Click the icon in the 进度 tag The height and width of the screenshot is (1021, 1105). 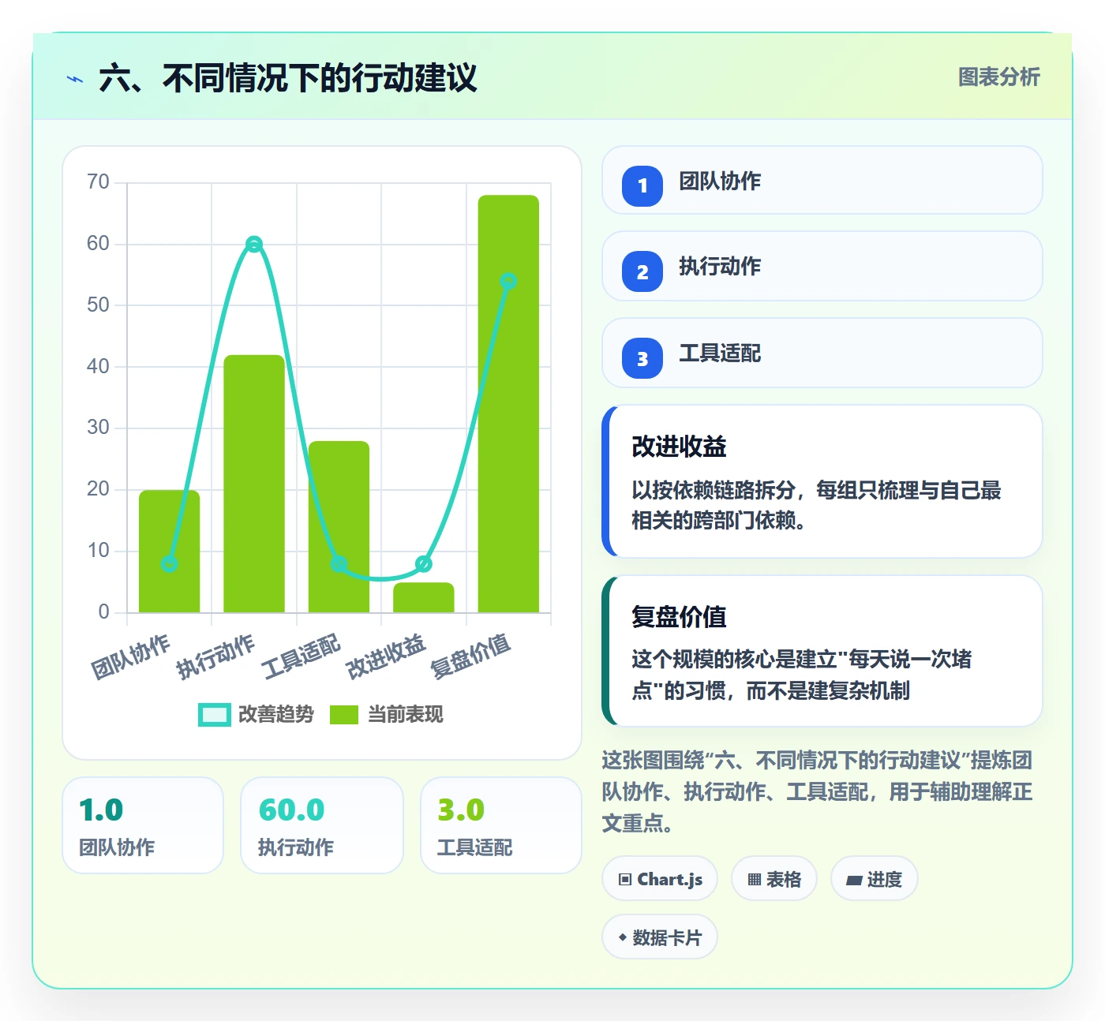(x=854, y=880)
